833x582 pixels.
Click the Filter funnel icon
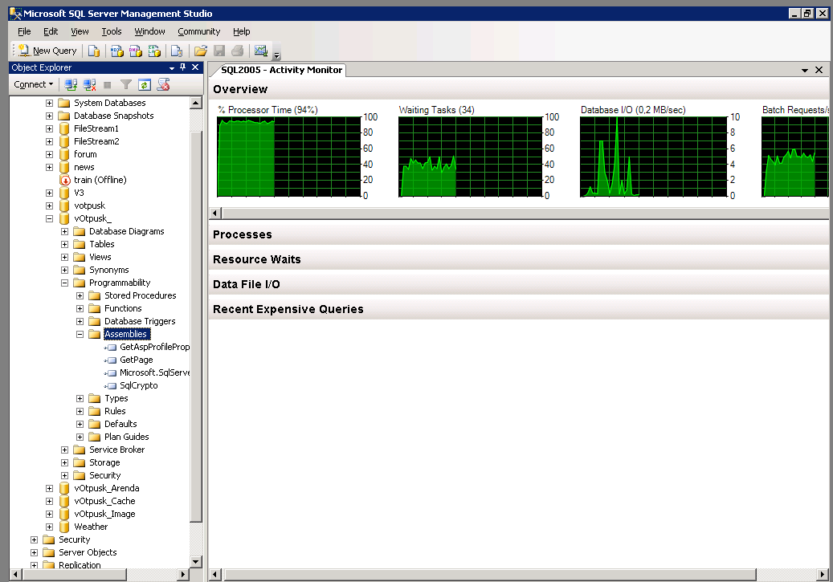pyautogui.click(x=126, y=84)
